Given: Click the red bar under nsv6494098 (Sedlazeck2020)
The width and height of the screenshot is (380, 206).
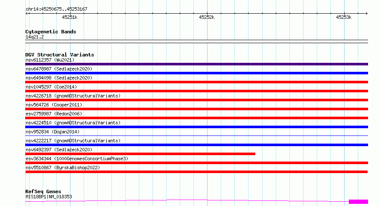Looking at the screenshot, I should pos(196,82).
